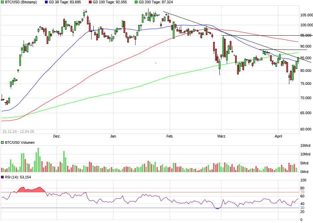Click the RSI axis label 100
This screenshot has width=313, height=223.
(x=303, y=180)
